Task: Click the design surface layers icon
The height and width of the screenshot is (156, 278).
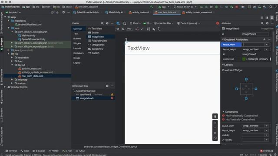Action: (118, 23)
